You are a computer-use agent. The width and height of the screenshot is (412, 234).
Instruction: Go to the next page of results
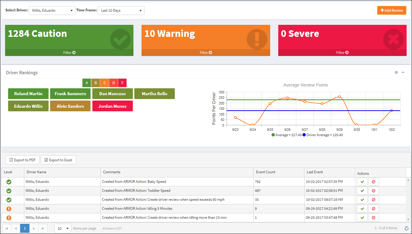[x=34, y=228]
